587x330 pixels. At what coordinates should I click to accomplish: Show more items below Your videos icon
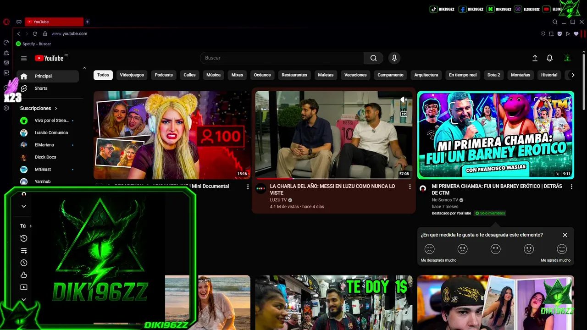[24, 299]
